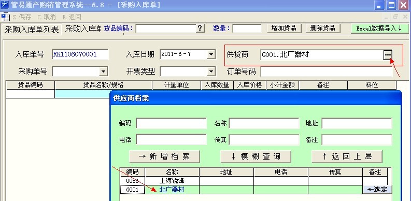Click the 返回上层 button

(x=347, y=156)
